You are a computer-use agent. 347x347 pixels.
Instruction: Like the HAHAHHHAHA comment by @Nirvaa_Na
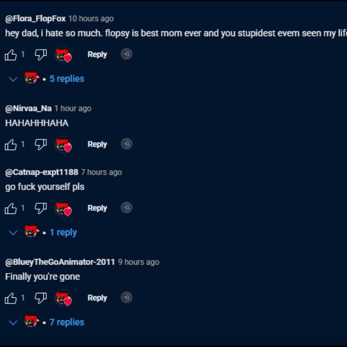pos(11,145)
